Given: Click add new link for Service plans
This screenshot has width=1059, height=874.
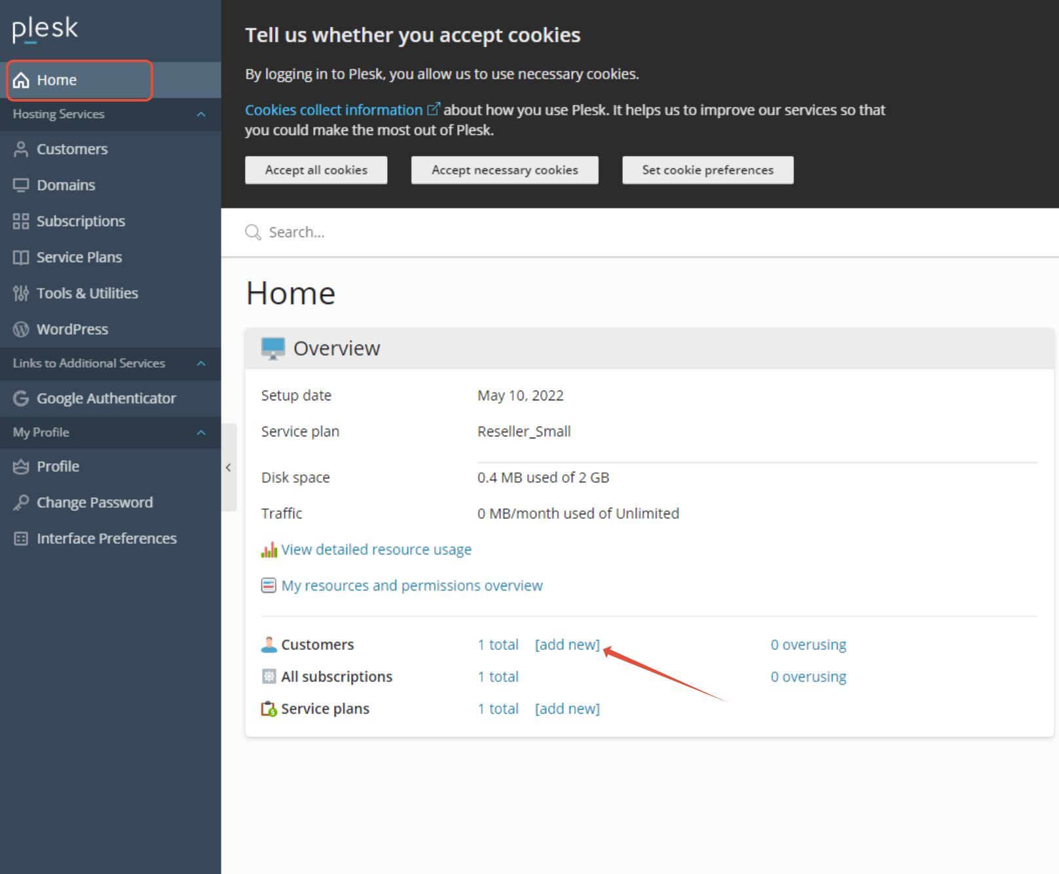Looking at the screenshot, I should (567, 708).
